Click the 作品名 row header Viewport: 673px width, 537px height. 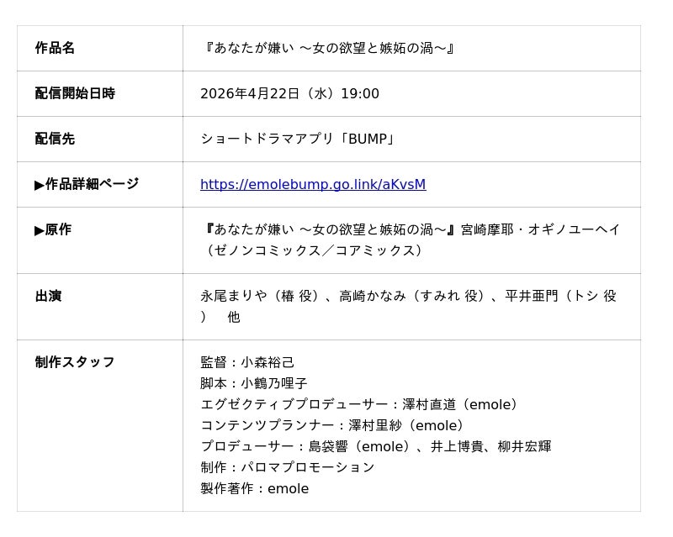click(55, 48)
